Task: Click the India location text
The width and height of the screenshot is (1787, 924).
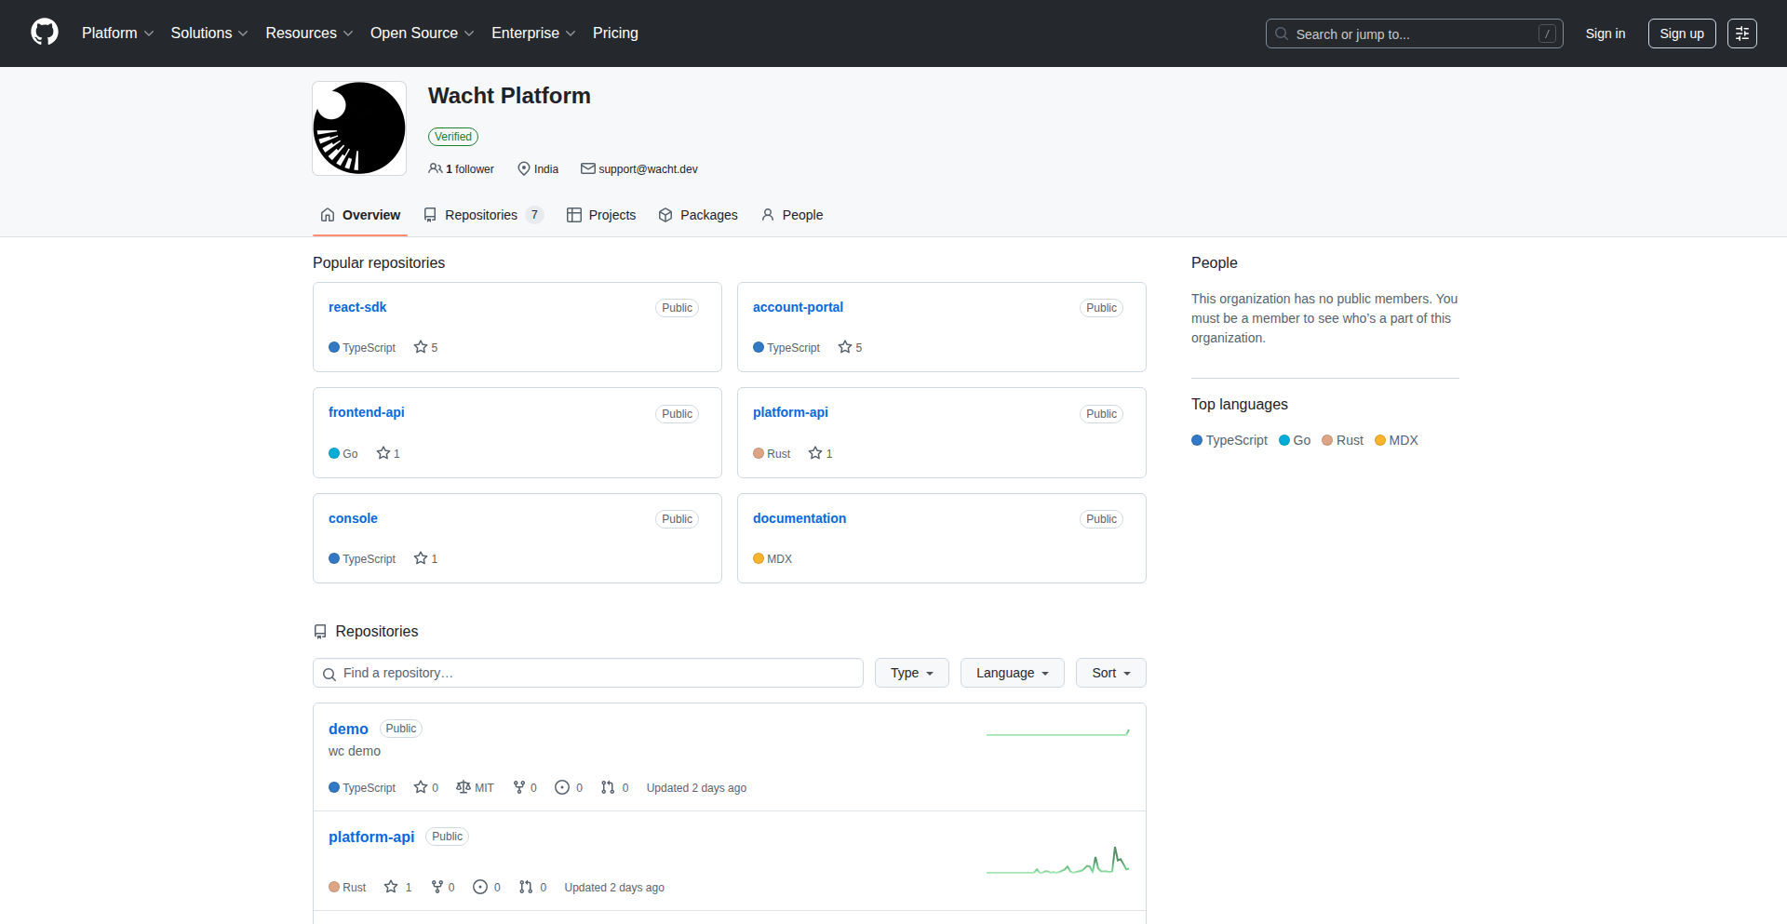Action: (x=546, y=169)
